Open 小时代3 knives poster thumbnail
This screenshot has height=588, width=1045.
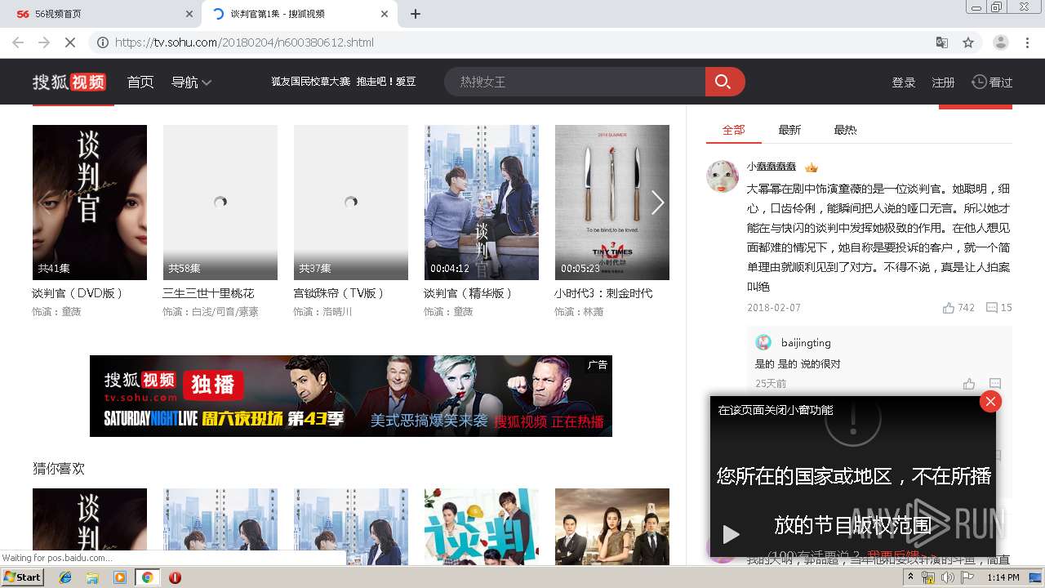pyautogui.click(x=612, y=203)
